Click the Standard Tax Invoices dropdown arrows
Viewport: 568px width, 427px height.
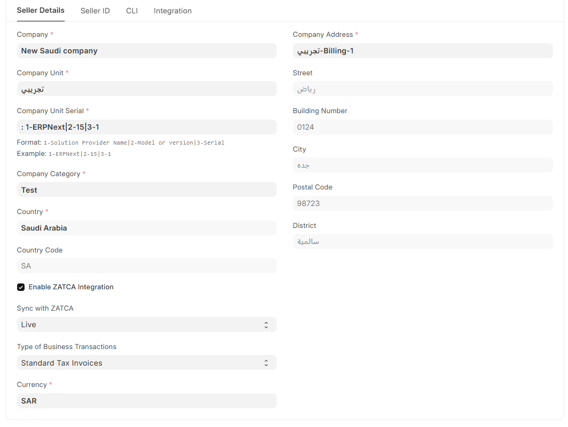(266, 363)
